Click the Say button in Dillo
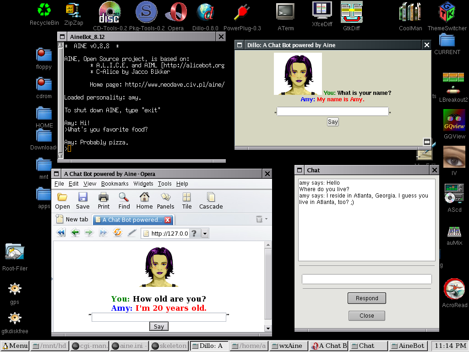The height and width of the screenshot is (352, 469). coord(333,122)
